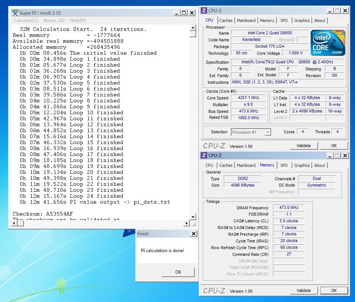Click the Row Refresh Cycle Time value 68 clocks

(x=289, y=248)
